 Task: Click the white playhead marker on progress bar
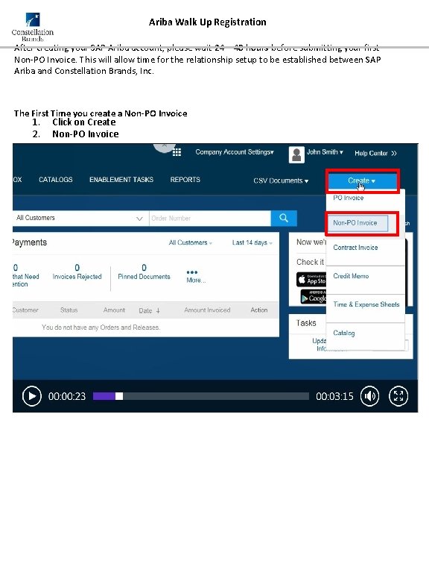coord(119,396)
